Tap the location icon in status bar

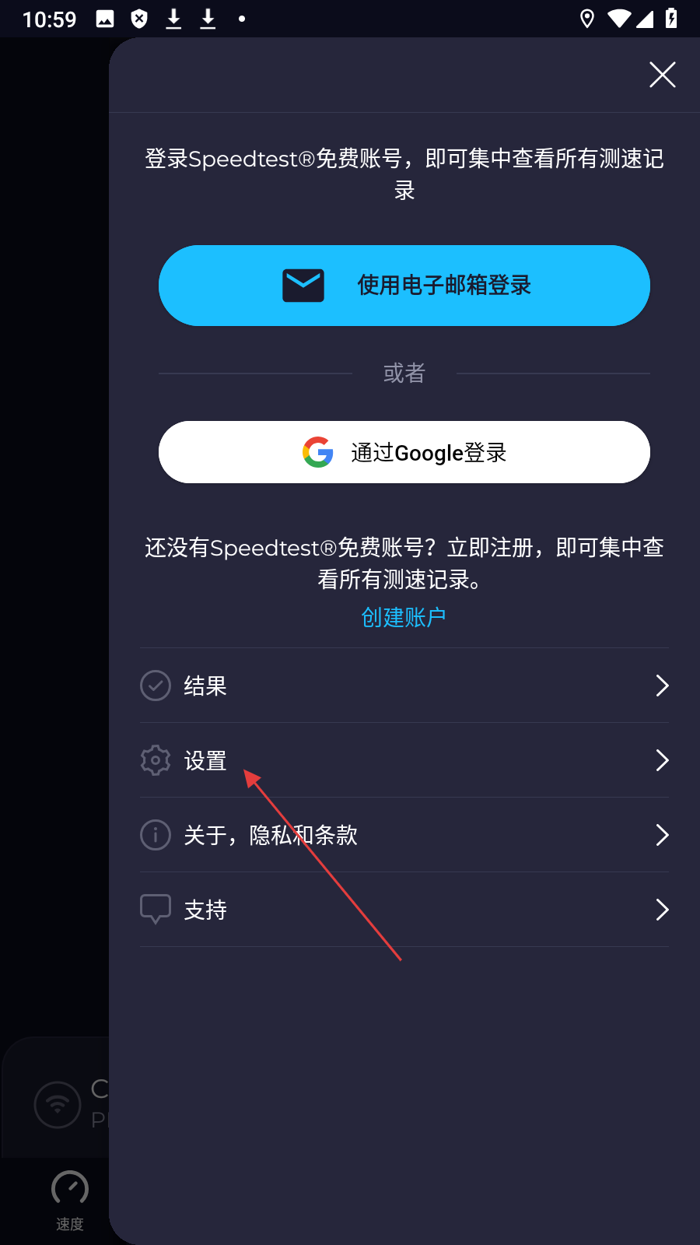coord(587,19)
